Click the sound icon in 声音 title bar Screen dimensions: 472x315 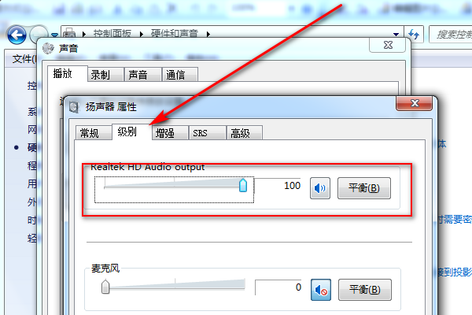48,48
